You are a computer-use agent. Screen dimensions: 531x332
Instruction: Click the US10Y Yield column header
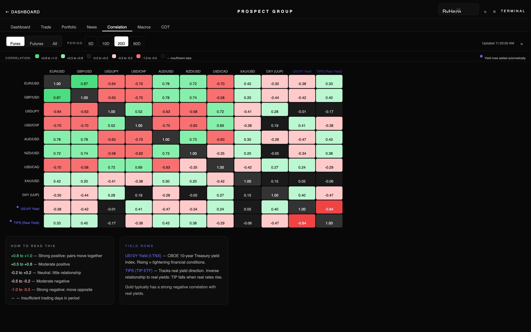302,71
